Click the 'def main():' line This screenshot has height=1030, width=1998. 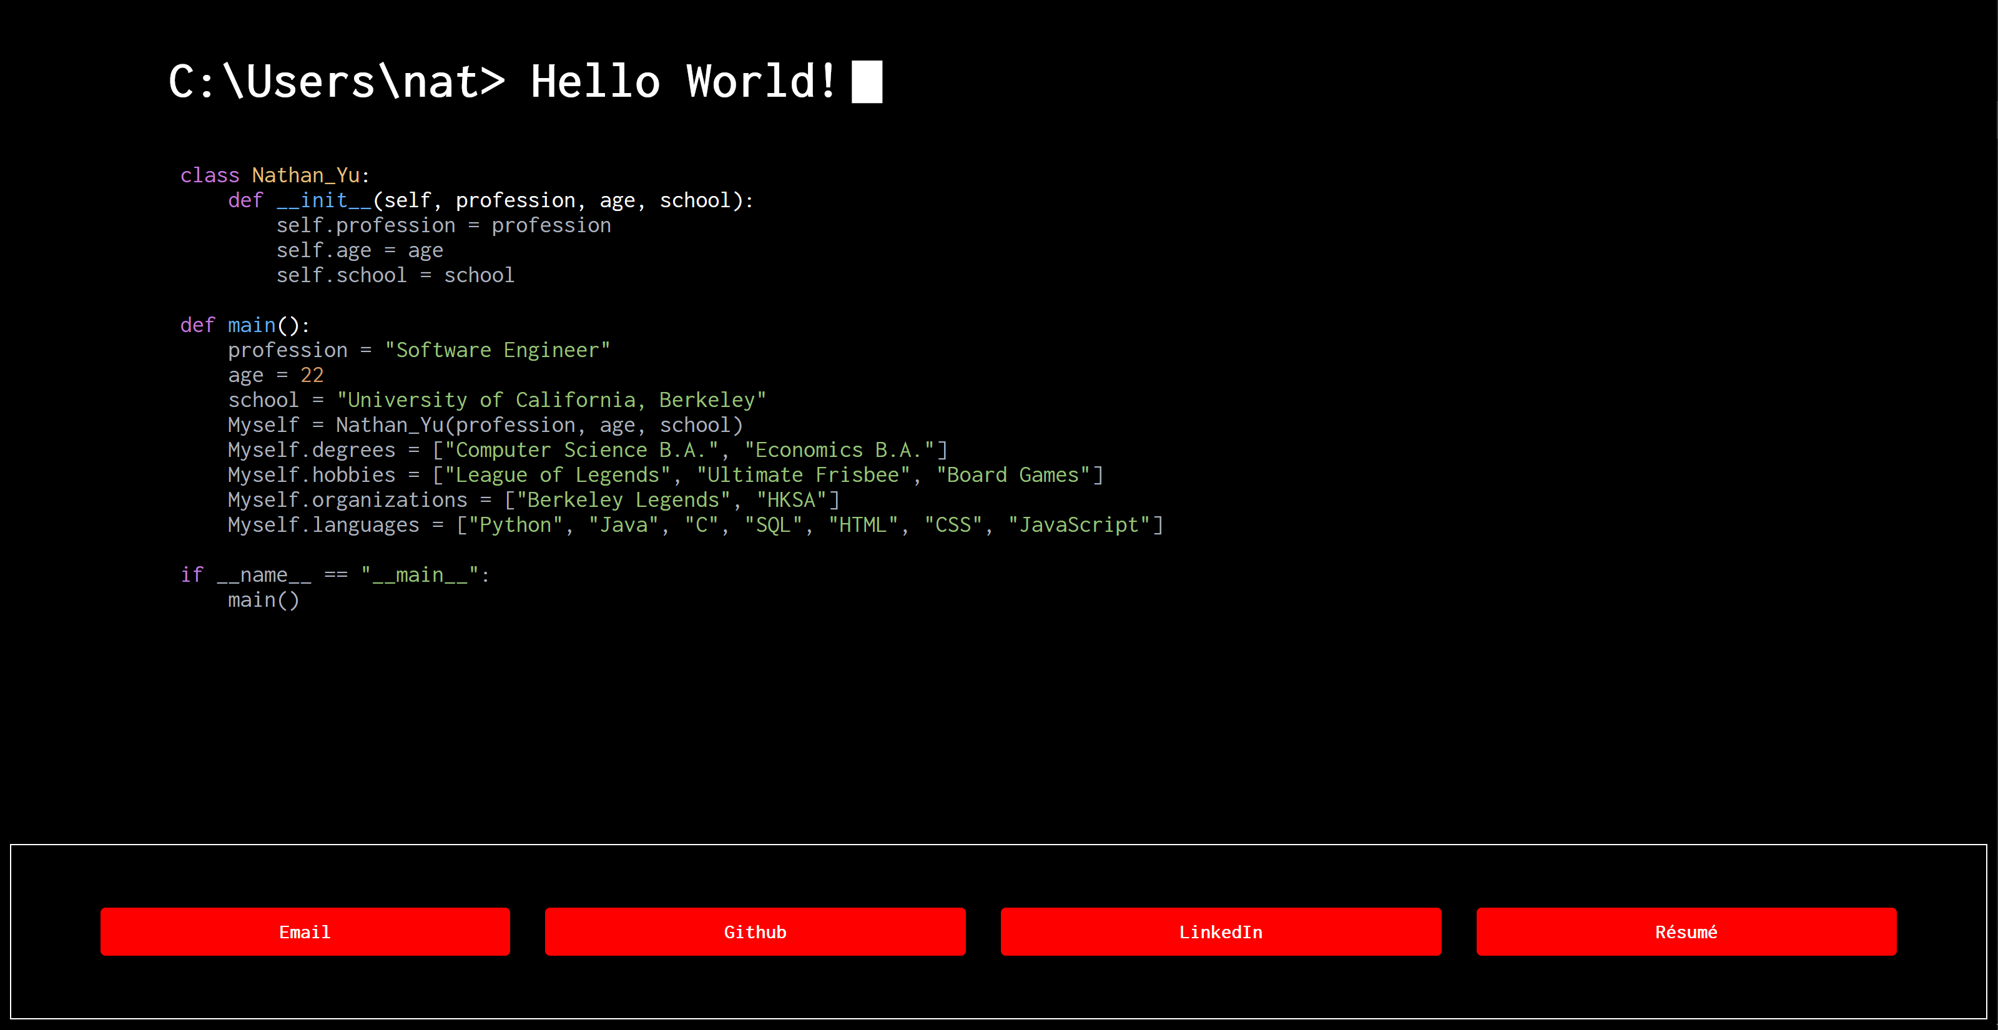click(x=245, y=325)
